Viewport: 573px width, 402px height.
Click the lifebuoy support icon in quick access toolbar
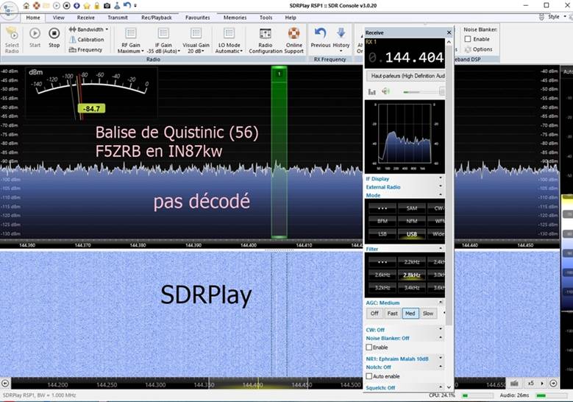tap(37, 6)
